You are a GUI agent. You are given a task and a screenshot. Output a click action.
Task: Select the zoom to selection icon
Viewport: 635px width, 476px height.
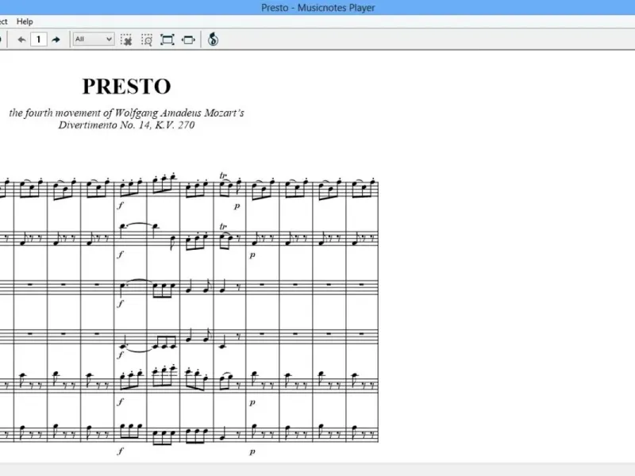click(147, 40)
